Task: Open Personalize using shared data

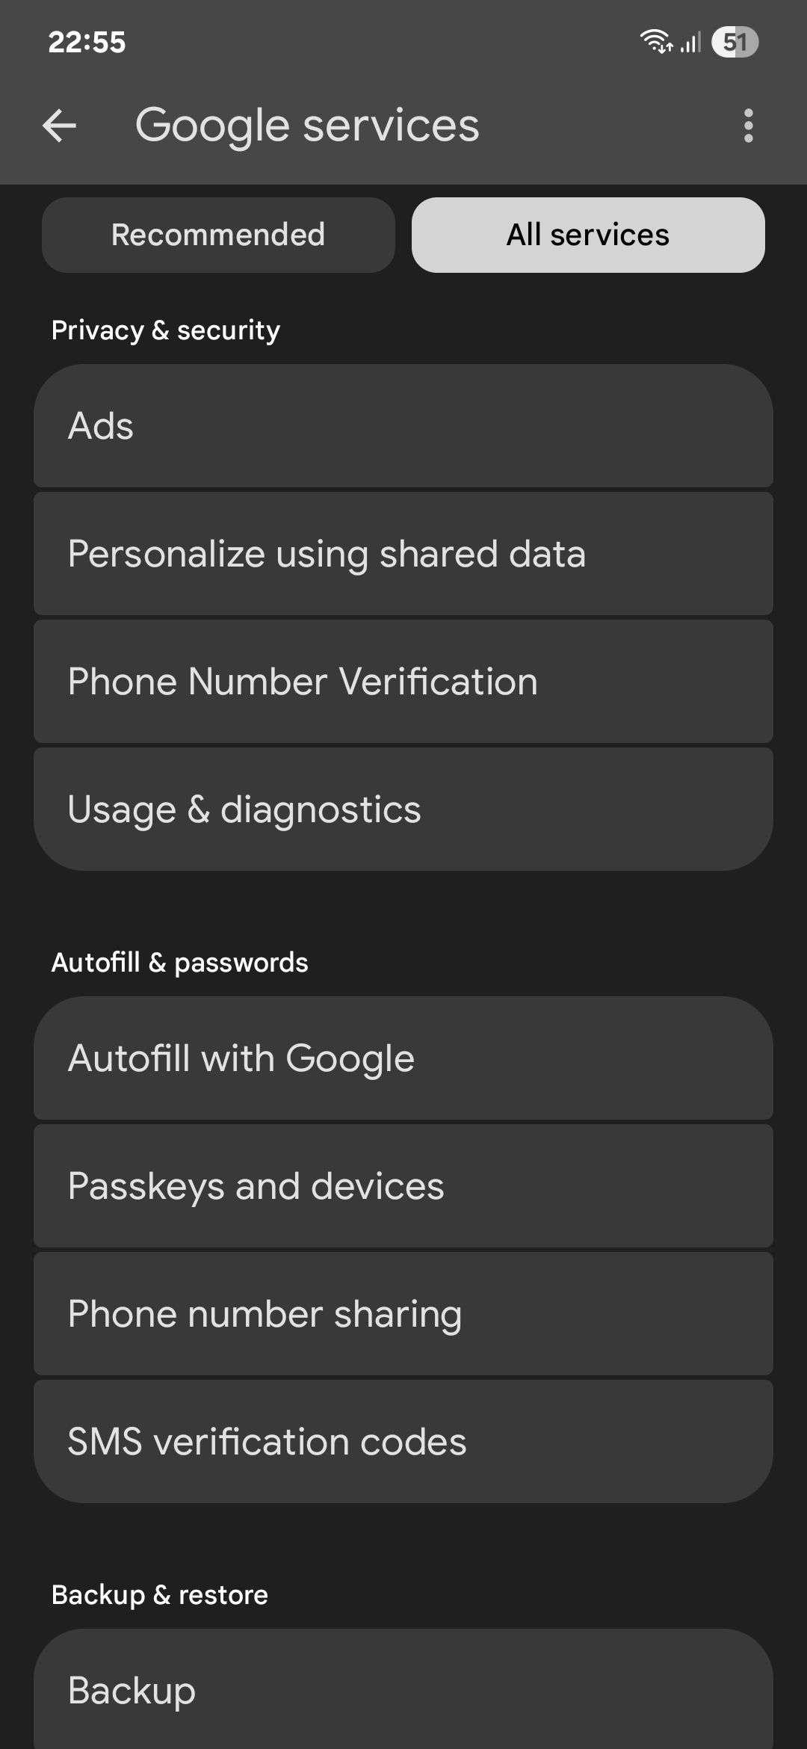Action: click(403, 553)
